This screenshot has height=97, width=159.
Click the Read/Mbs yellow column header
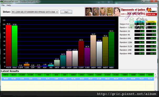point(151,22)
